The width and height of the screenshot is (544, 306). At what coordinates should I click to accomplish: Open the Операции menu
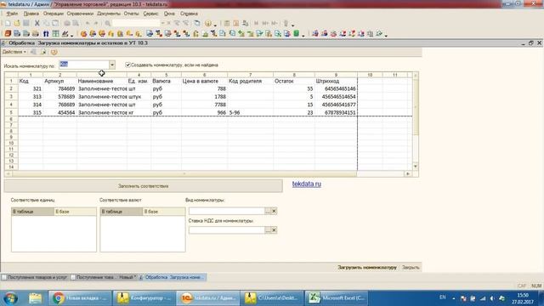[x=54, y=14]
